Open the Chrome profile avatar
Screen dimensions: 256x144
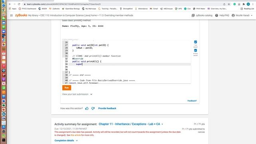[x=248, y=4]
